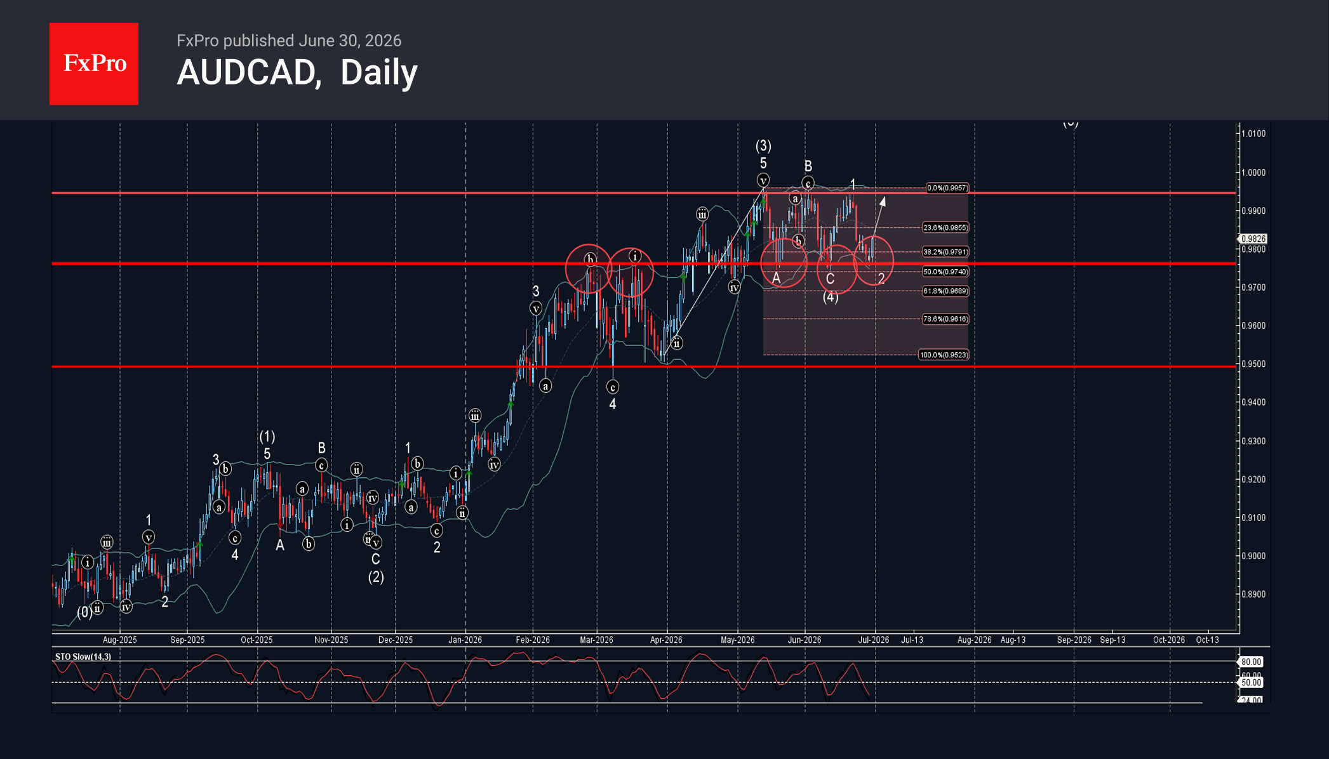Click the Sep-2025 date axis label

tap(187, 640)
